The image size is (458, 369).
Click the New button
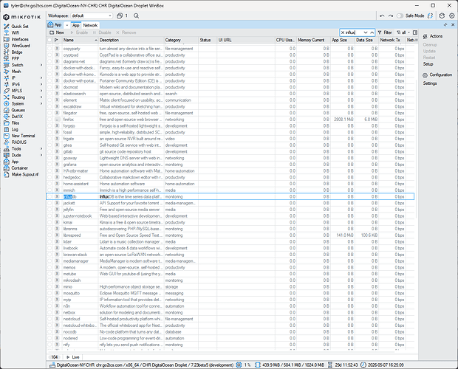coord(57,32)
